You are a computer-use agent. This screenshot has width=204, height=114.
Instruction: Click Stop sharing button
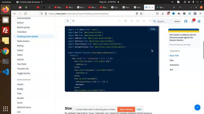[x=126, y=109]
